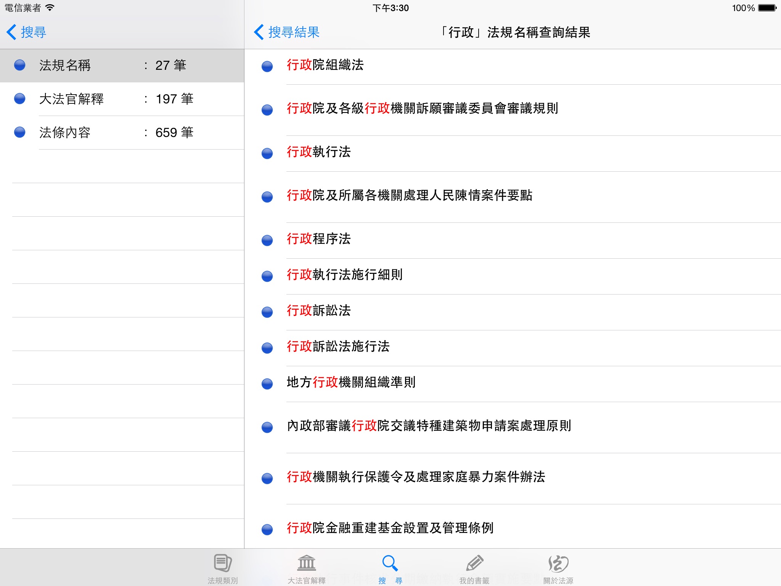Tap the battery indicator icon
The height and width of the screenshot is (586, 781).
point(767,8)
